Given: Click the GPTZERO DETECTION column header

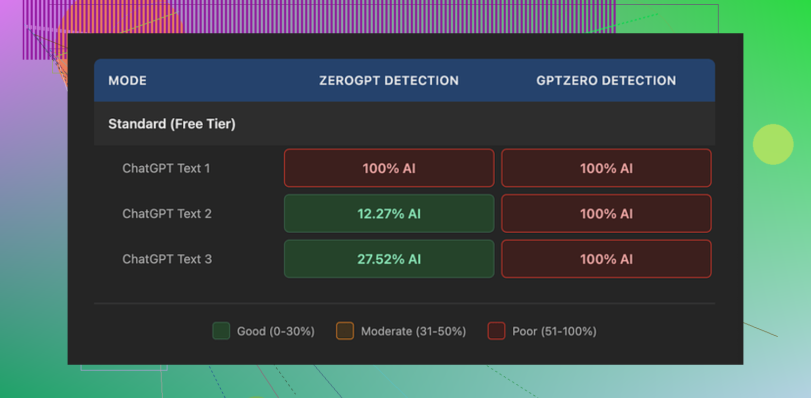Looking at the screenshot, I should (606, 80).
